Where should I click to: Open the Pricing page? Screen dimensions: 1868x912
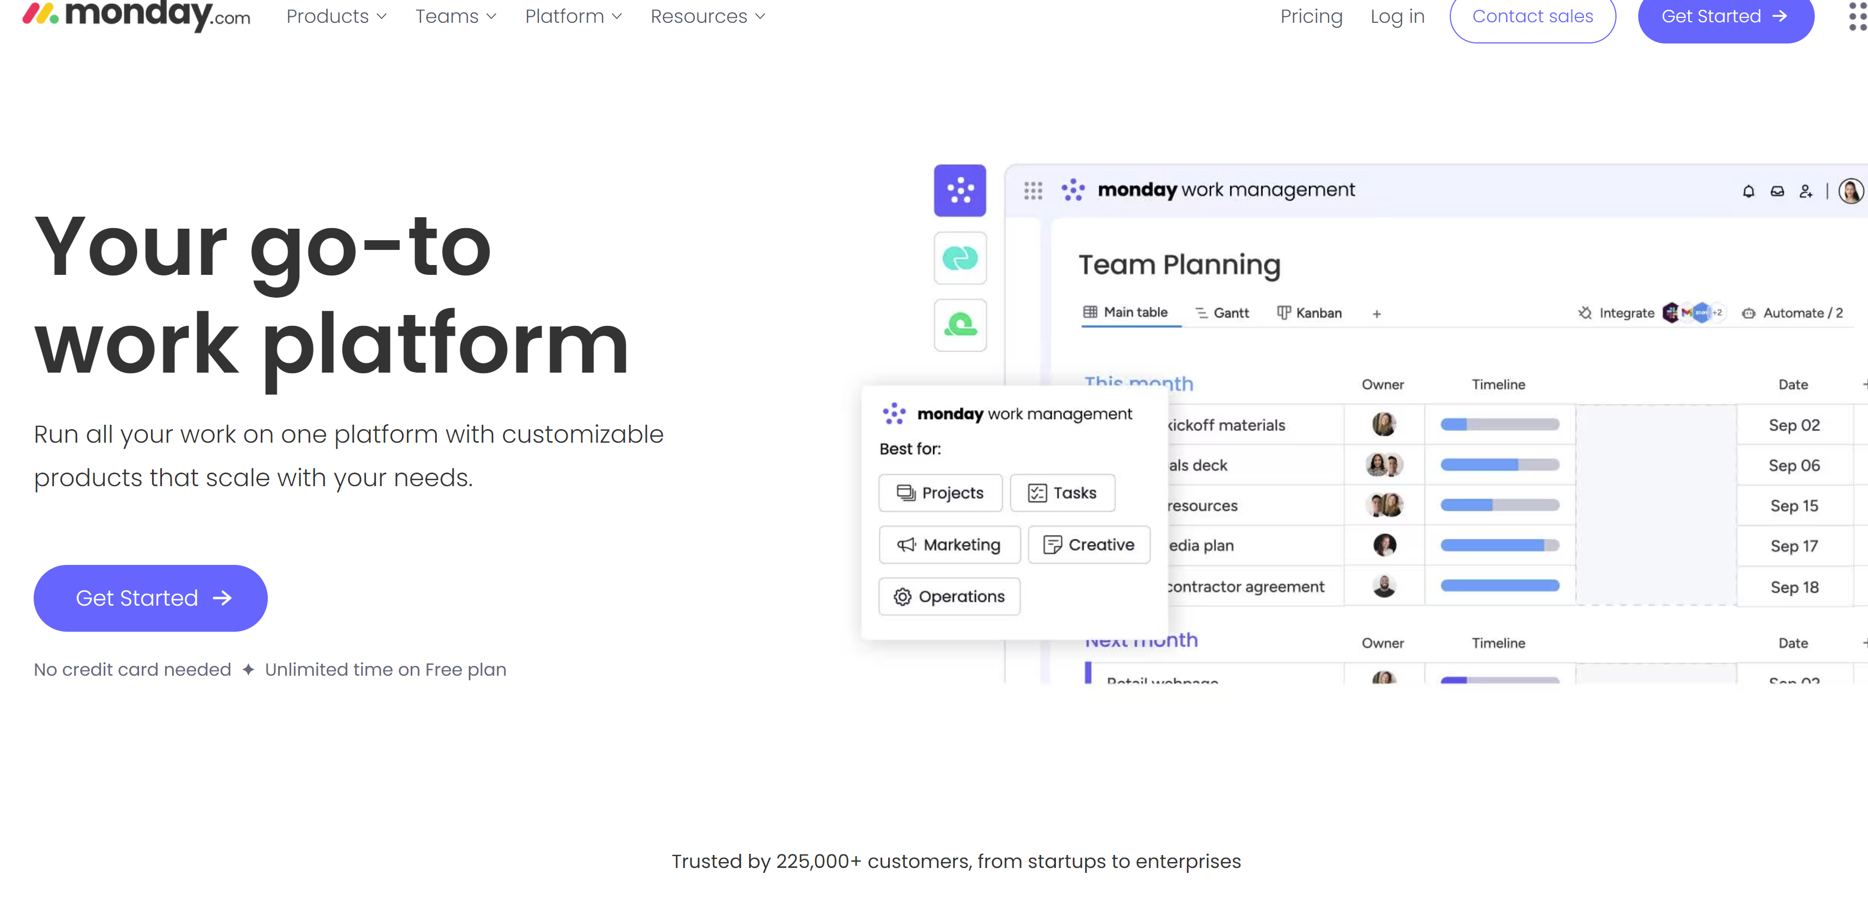pyautogui.click(x=1311, y=16)
